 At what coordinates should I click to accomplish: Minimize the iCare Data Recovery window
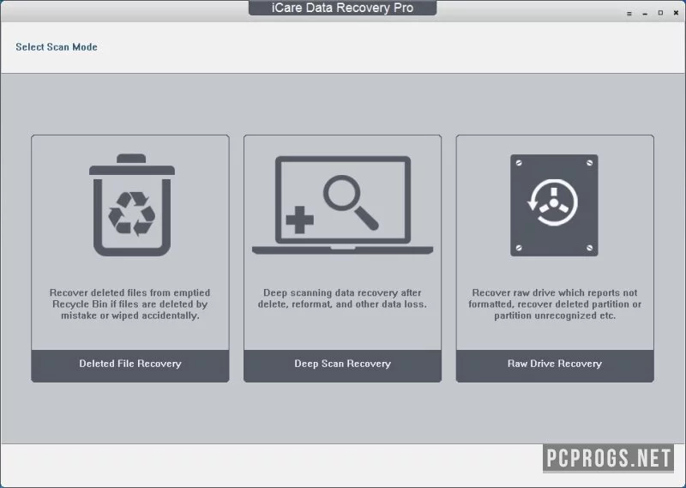(x=645, y=14)
